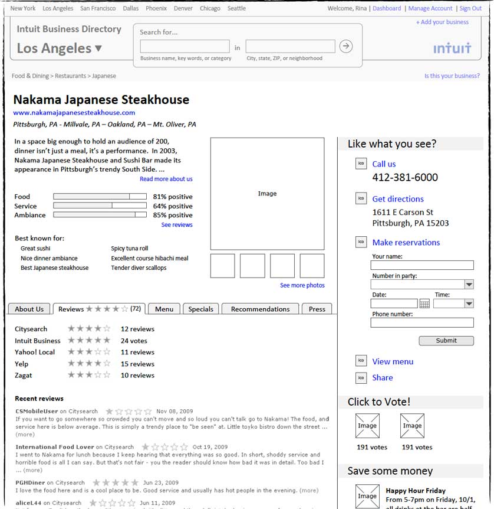The width and height of the screenshot is (494, 509).
Task: Click the Zagat 10 reviews text
Action: [137, 376]
